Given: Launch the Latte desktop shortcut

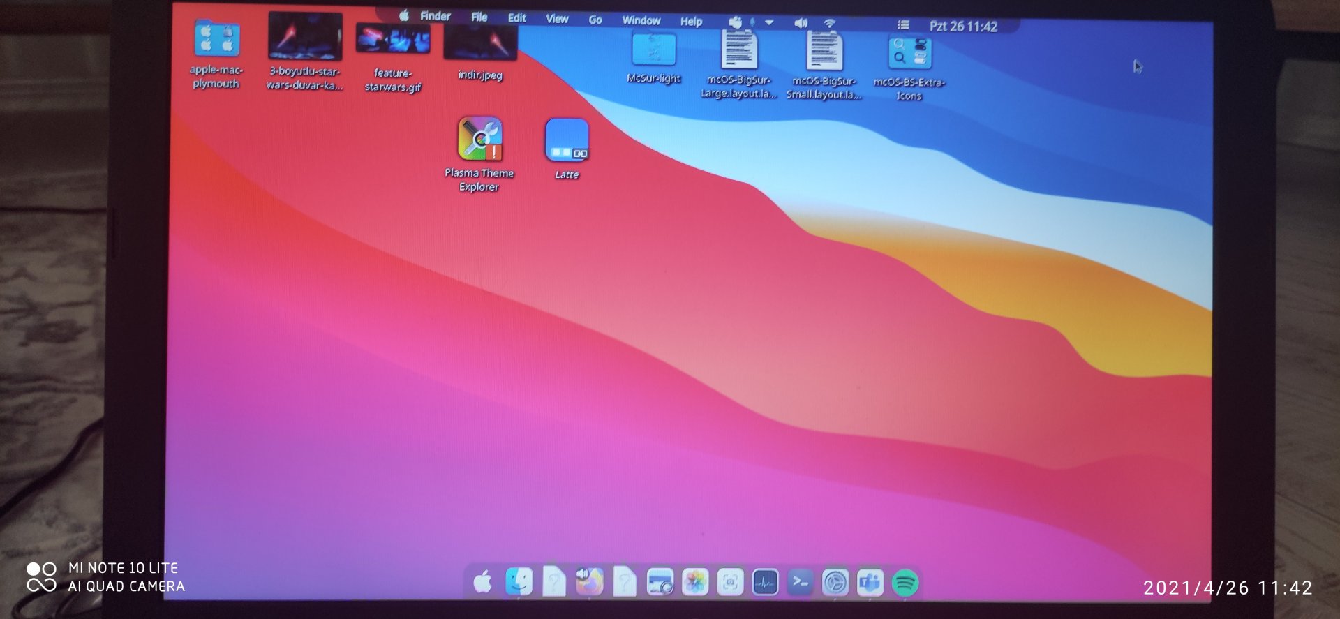Looking at the screenshot, I should pos(567,140).
